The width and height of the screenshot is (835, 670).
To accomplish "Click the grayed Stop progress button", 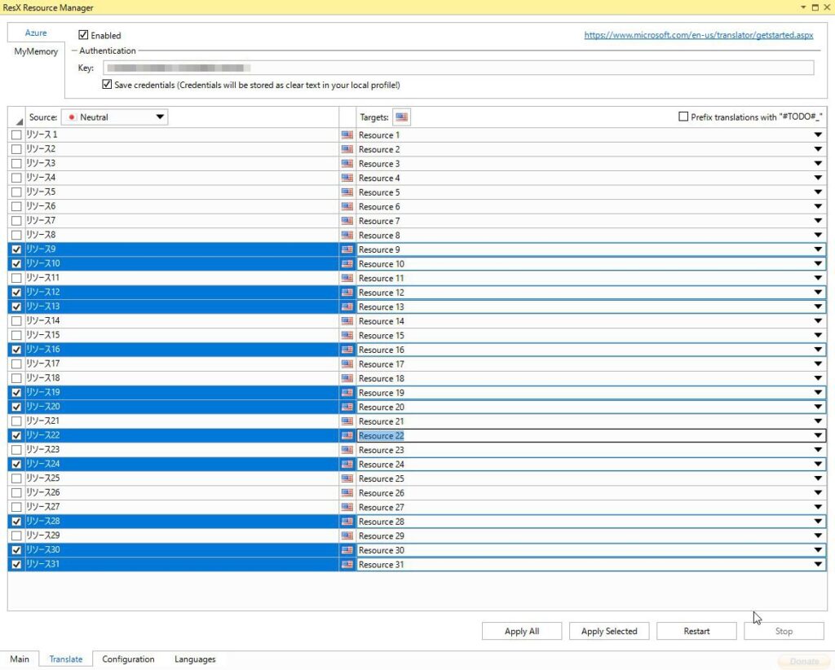I will point(783,630).
